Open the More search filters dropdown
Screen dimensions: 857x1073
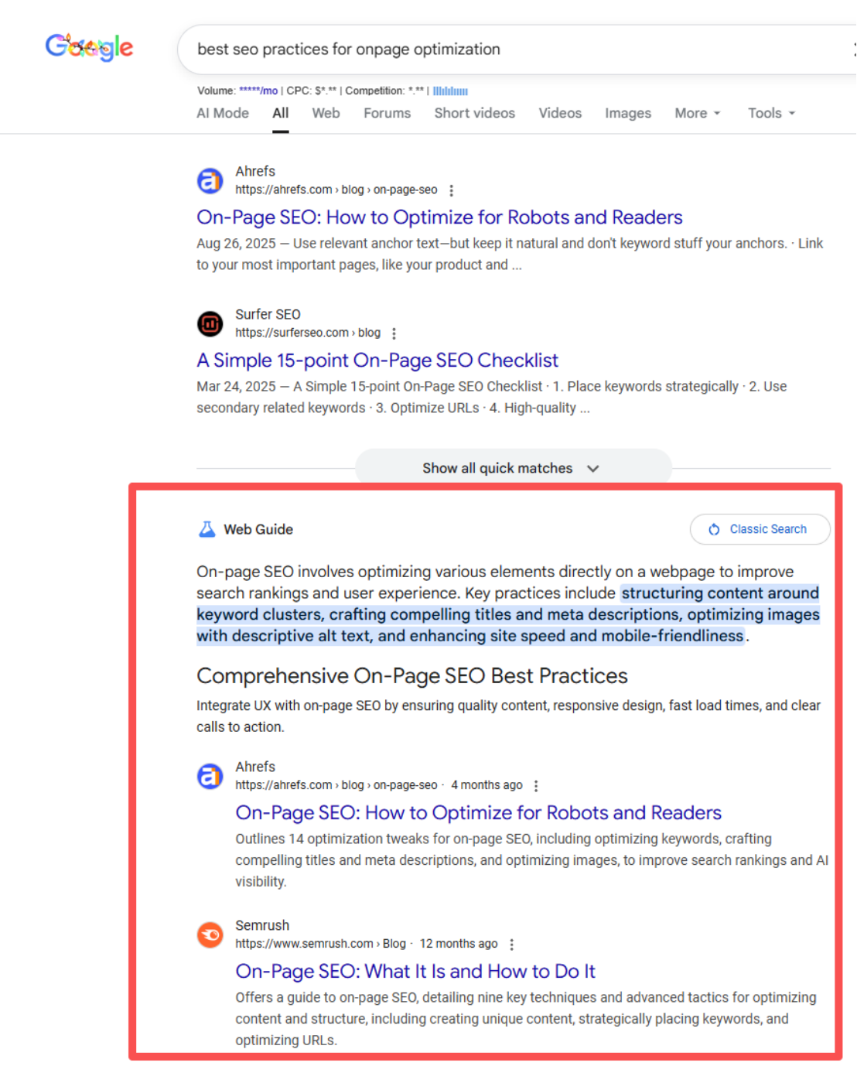pyautogui.click(x=697, y=113)
